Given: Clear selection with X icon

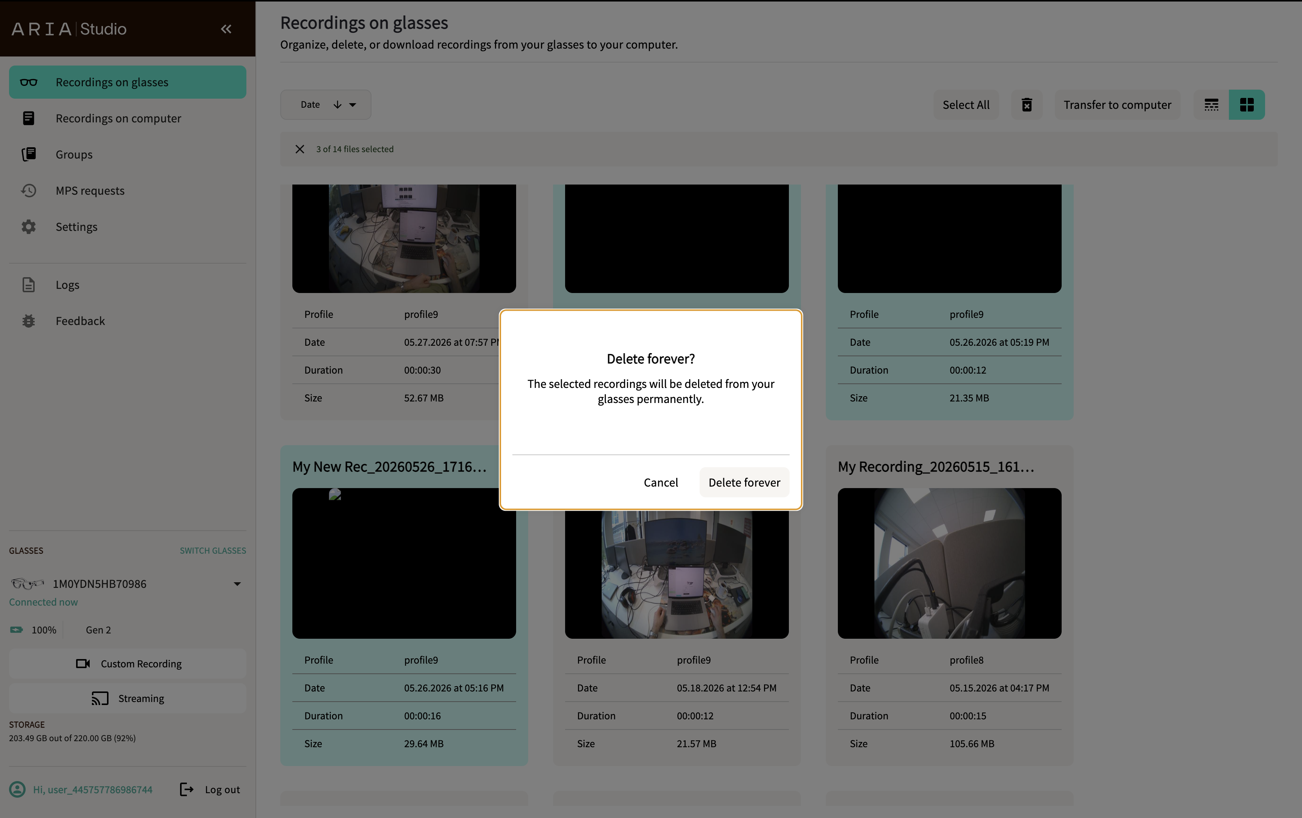Looking at the screenshot, I should pos(300,149).
